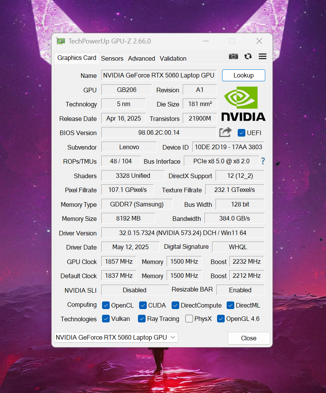
Task: Take a screenshot with the camera icon
Action: [x=234, y=56]
